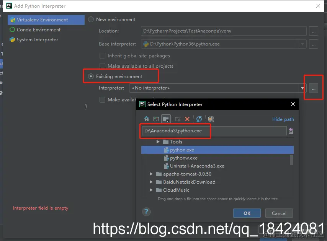Click the apache-tomcat-8.0.50 folder icon
The width and height of the screenshot is (327, 241).
click(159, 174)
